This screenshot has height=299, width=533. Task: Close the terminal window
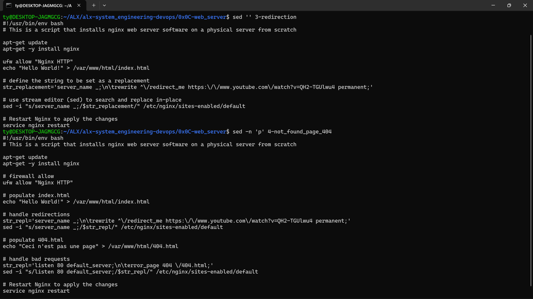(525, 5)
